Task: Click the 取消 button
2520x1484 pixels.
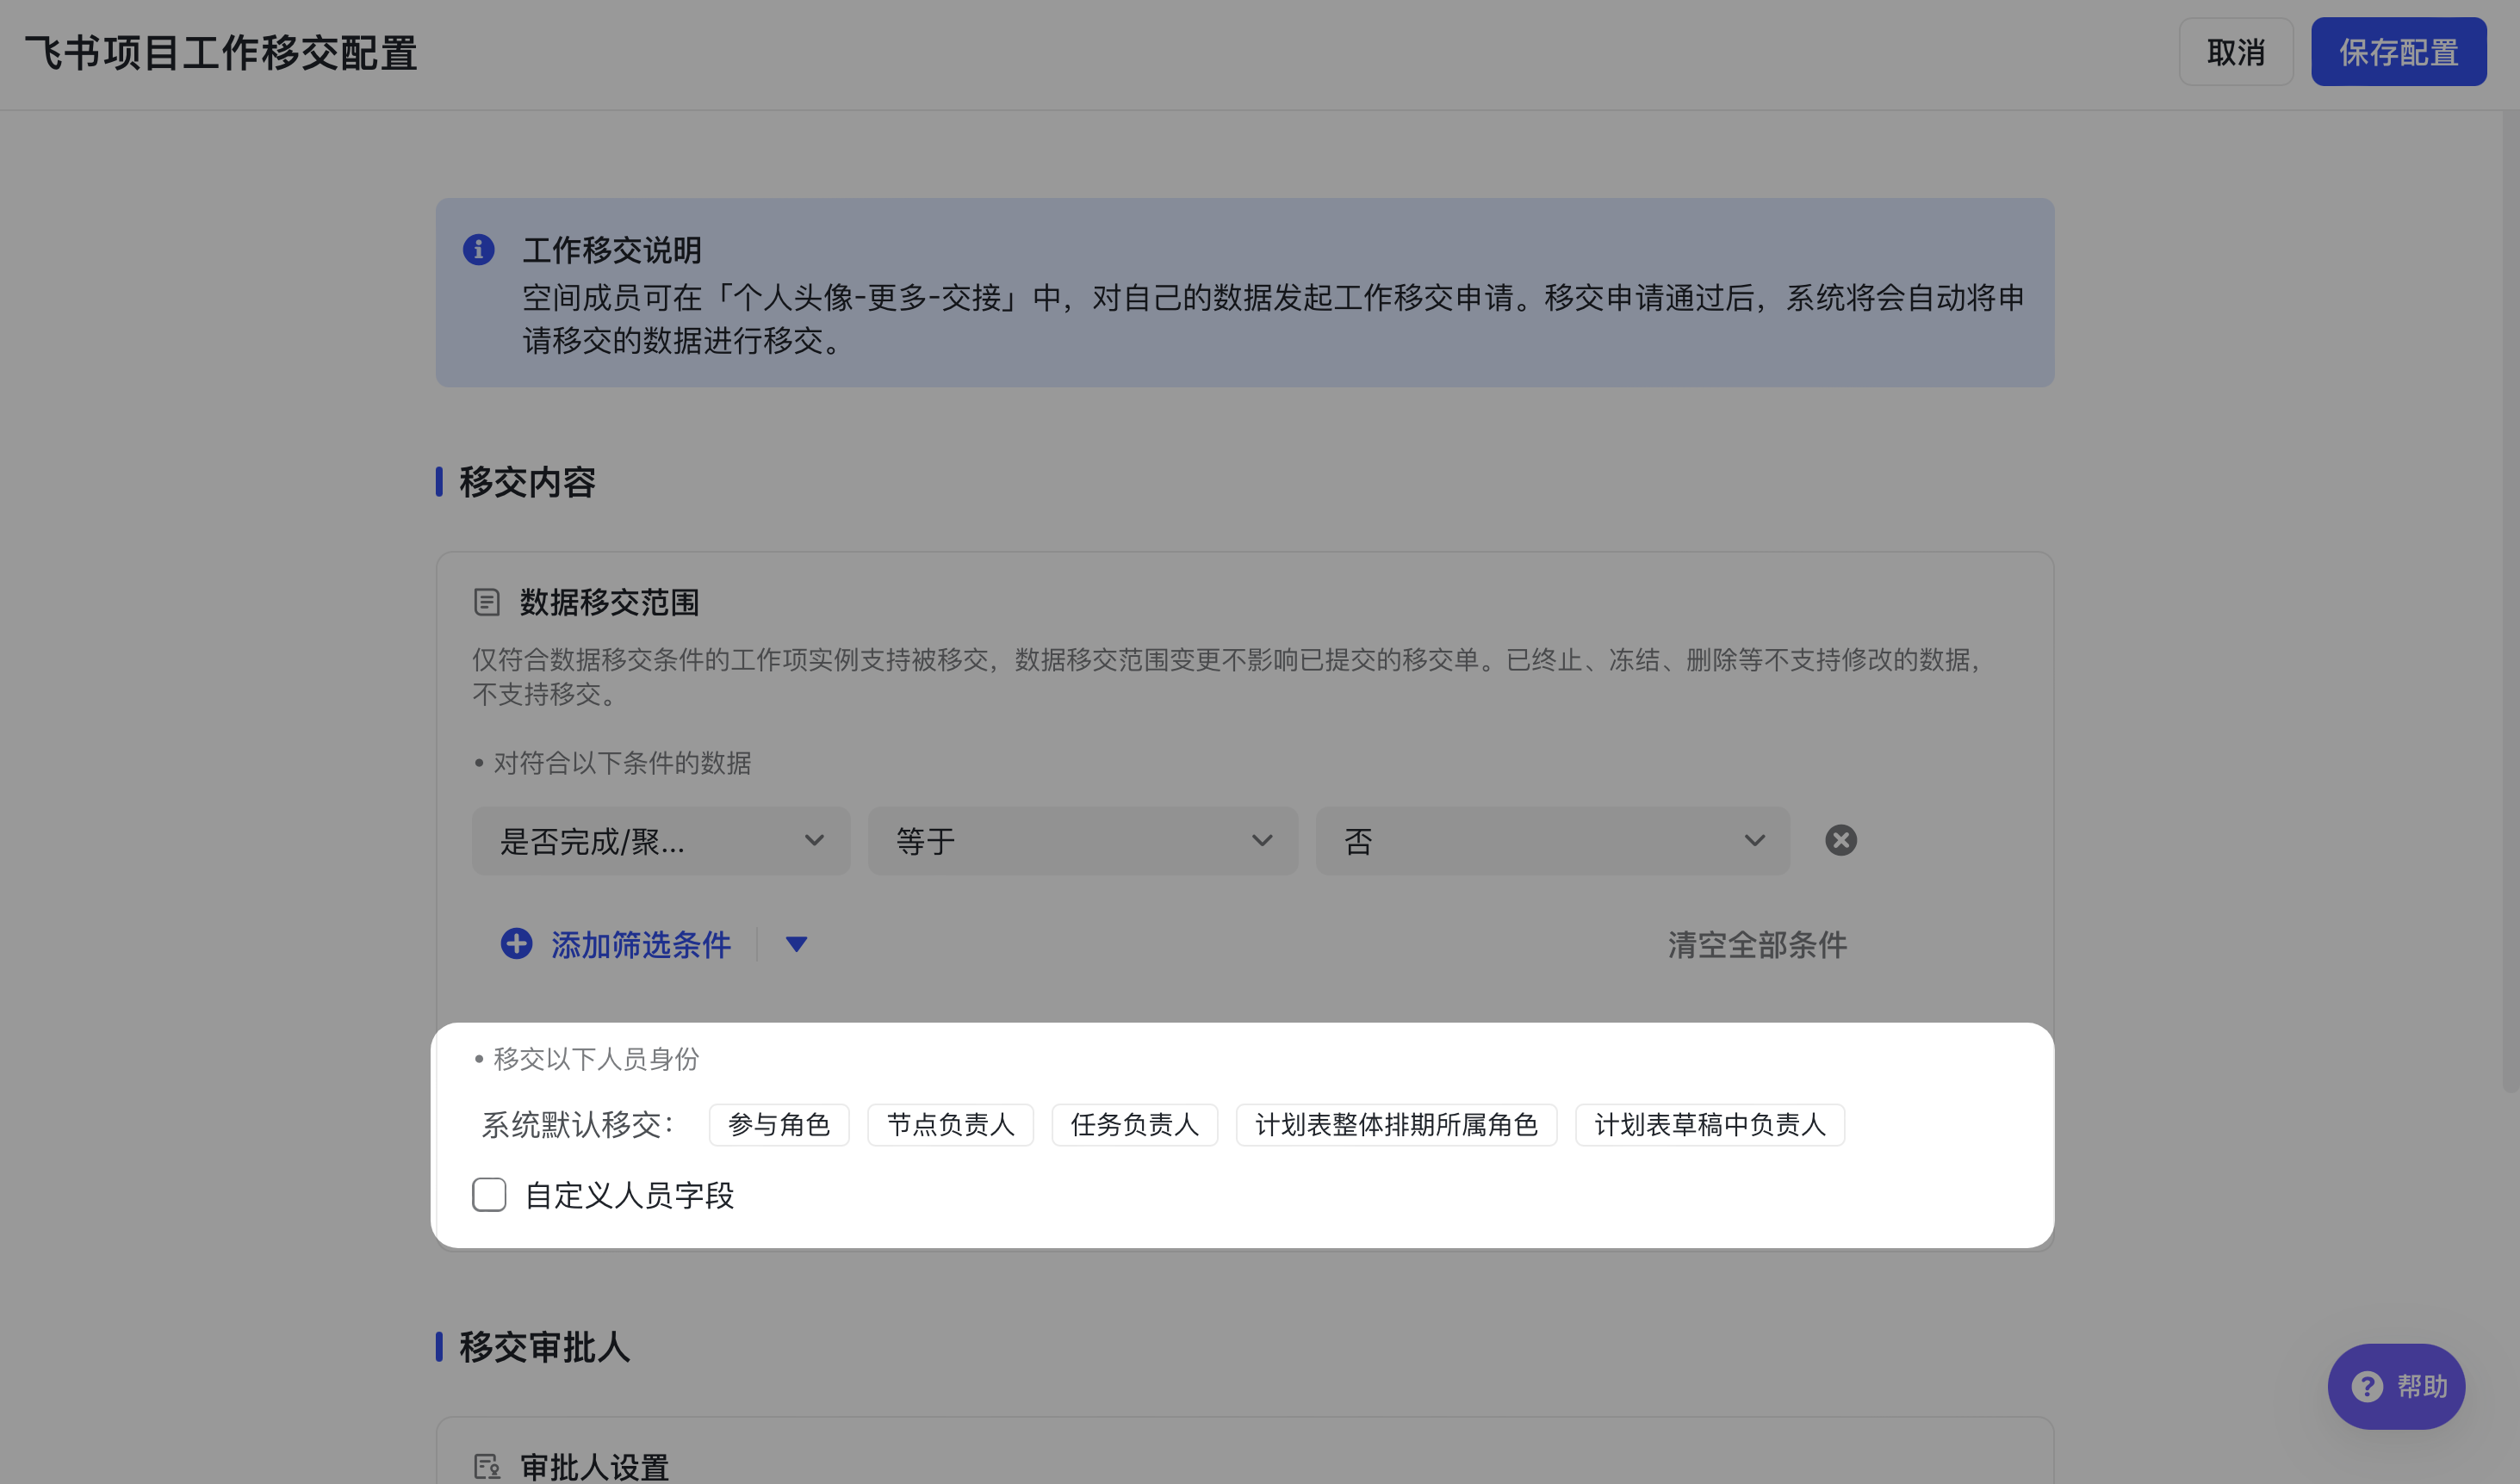Action: pyautogui.click(x=2236, y=52)
